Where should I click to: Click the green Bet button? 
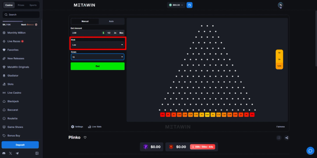point(97,66)
